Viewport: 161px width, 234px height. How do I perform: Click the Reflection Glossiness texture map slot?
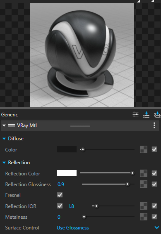[x=144, y=184]
